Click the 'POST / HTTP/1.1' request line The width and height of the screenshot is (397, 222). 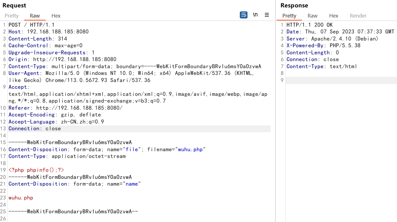(x=31, y=25)
